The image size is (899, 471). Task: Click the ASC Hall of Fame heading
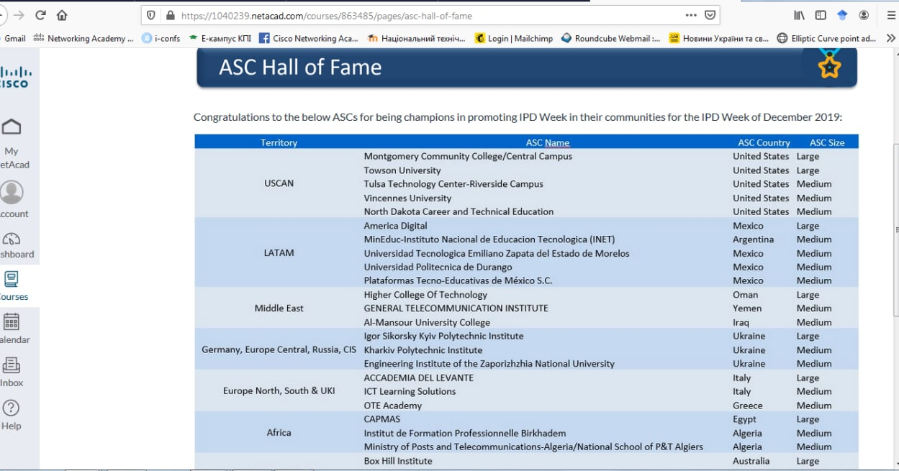(300, 67)
